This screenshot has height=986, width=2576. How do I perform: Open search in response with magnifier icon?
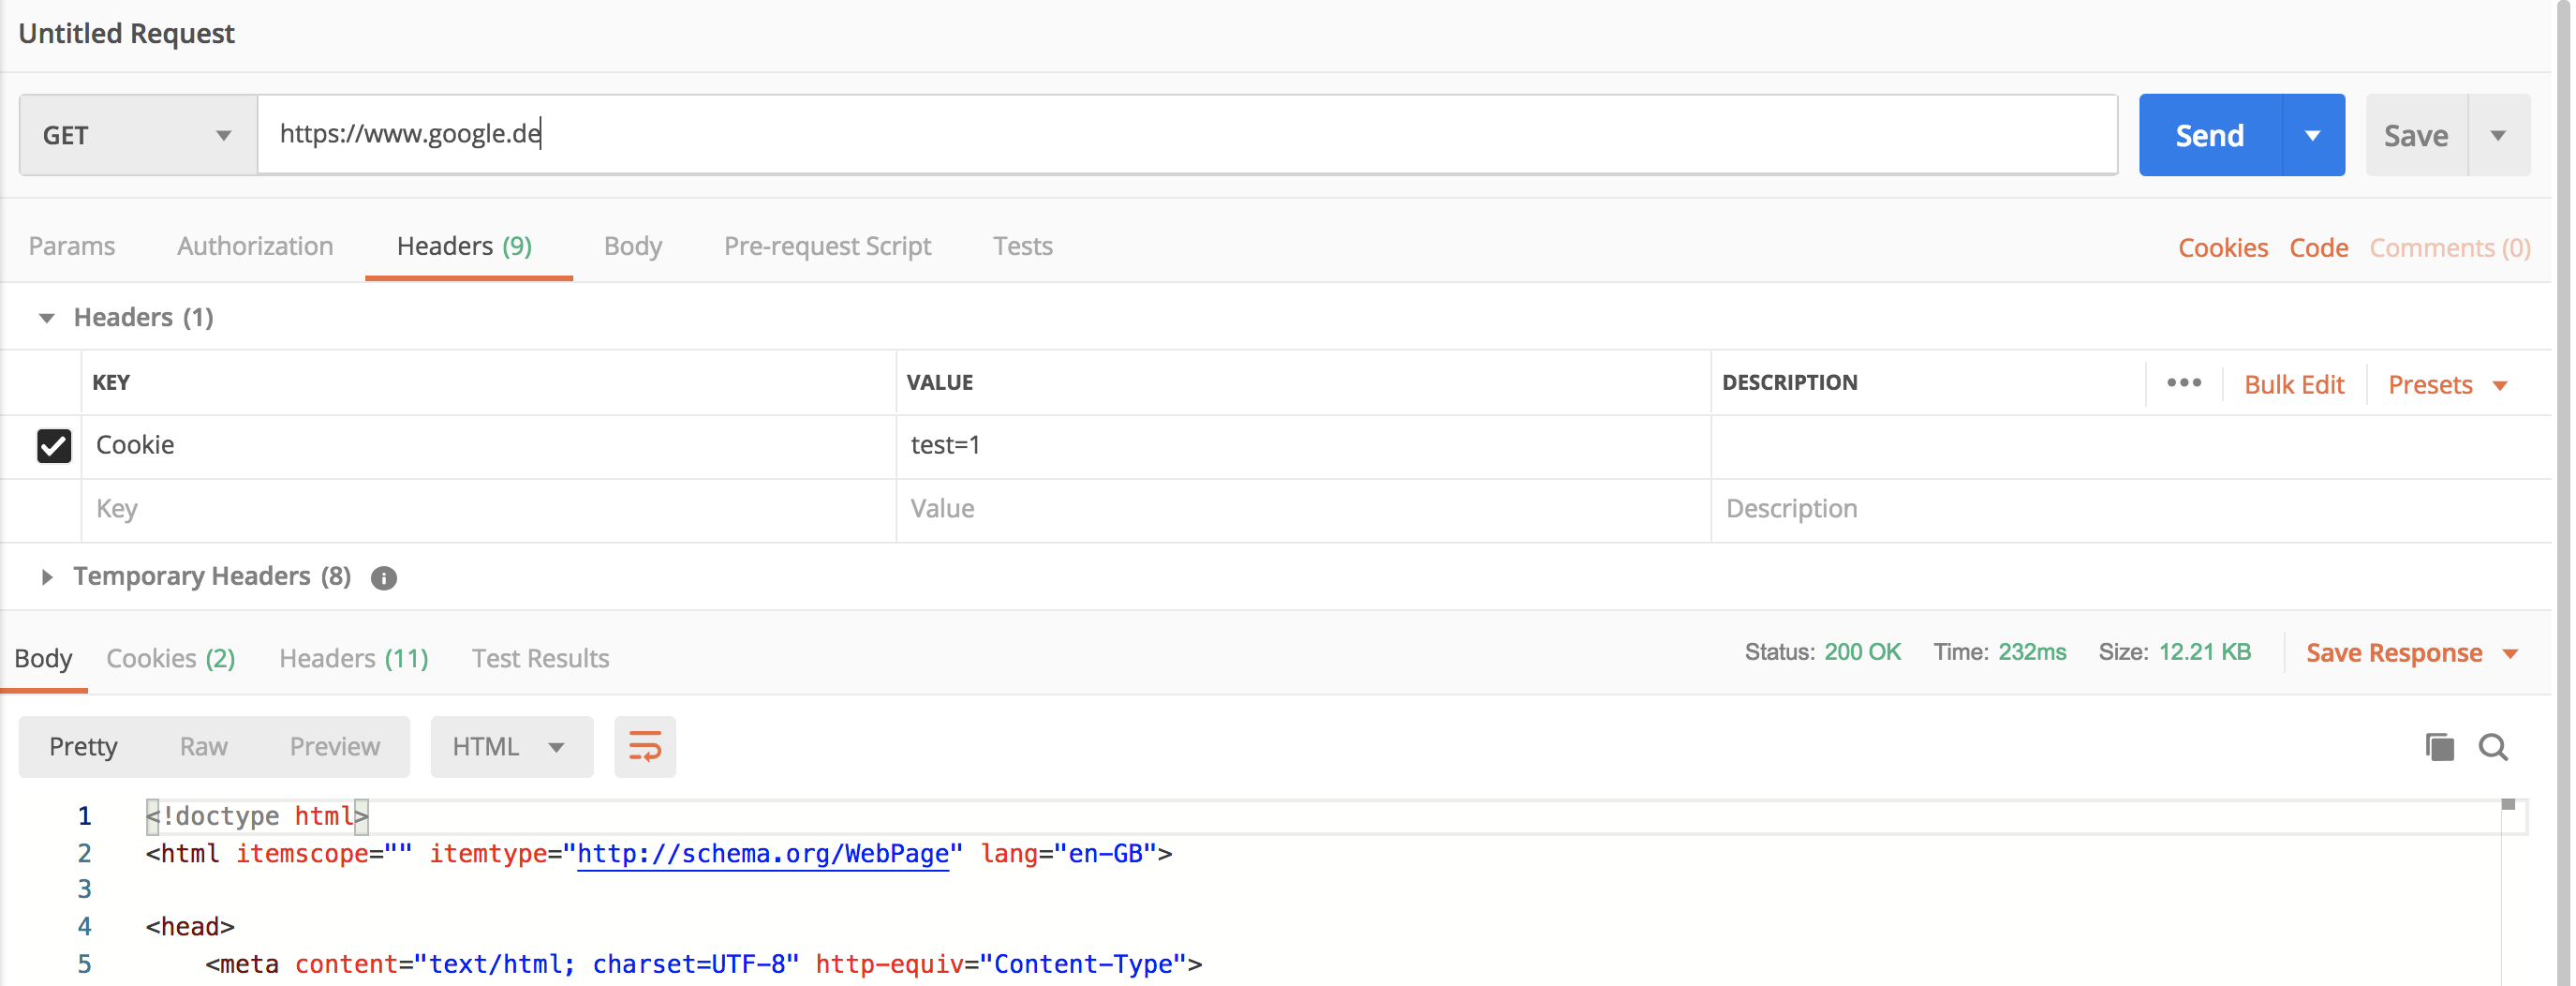click(x=2493, y=747)
